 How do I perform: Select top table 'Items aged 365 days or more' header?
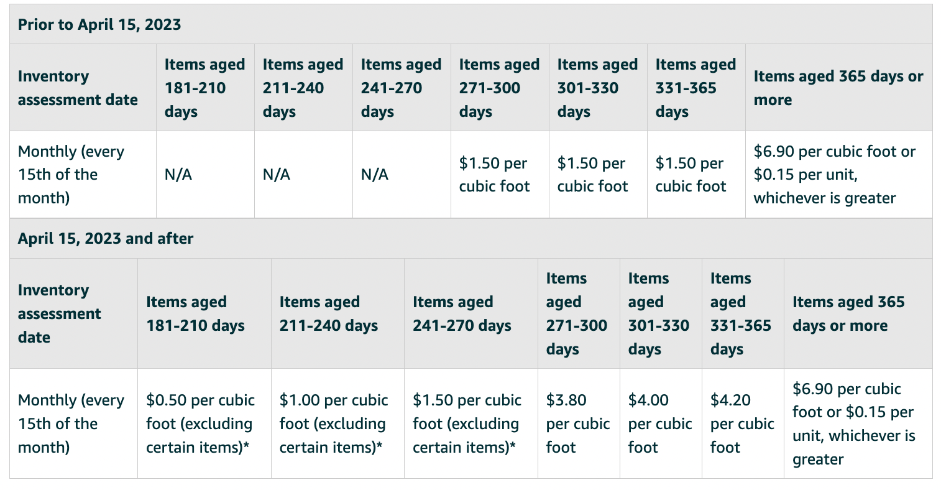pos(839,88)
